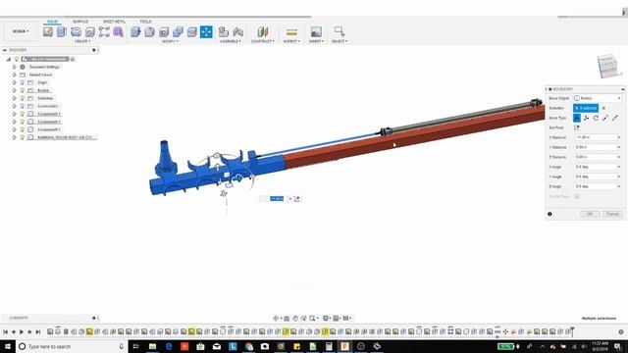628x353 pixels.
Task: Select the Revolve tool
Action: (76, 31)
